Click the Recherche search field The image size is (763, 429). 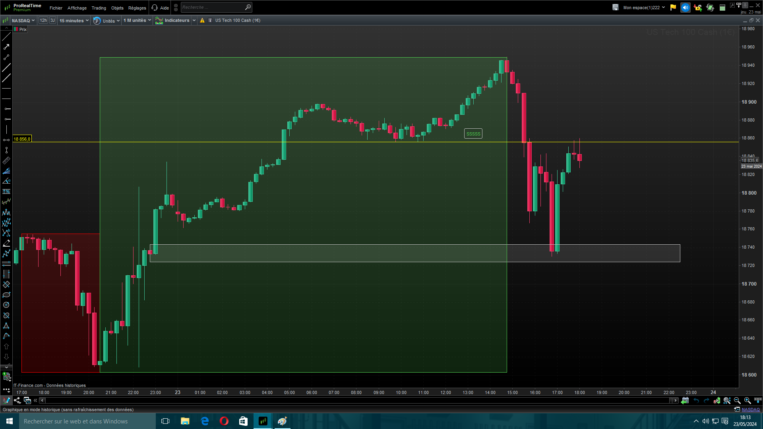[213, 7]
